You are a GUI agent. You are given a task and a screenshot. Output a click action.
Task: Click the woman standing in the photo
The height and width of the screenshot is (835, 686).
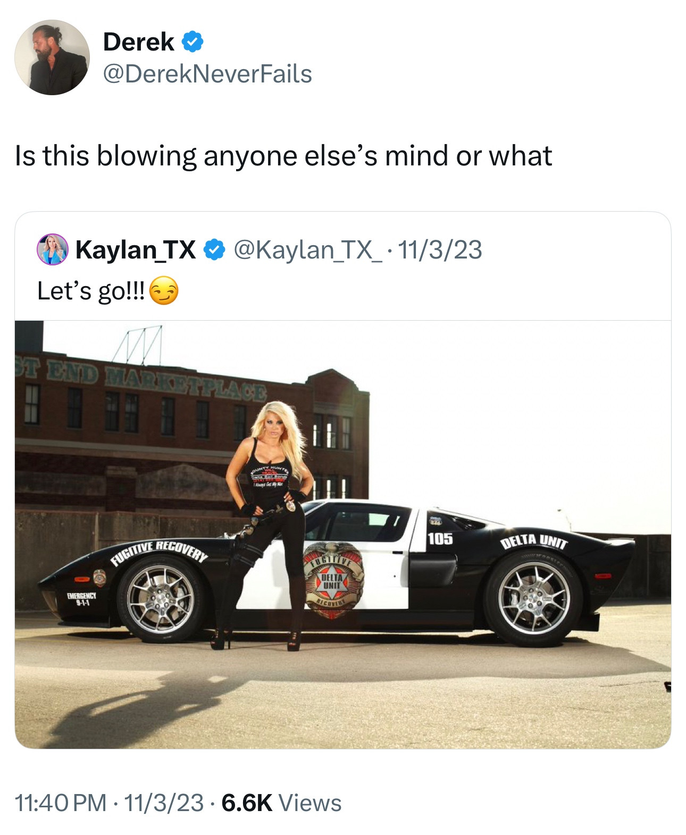pos(270,524)
